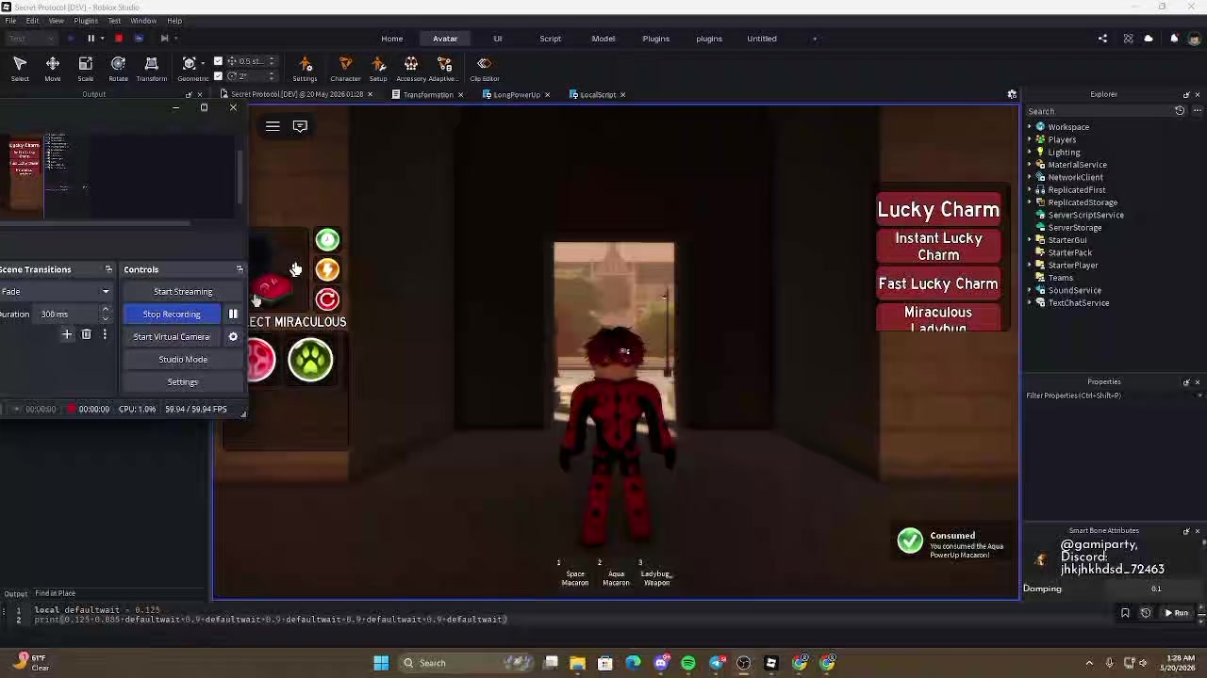Click Start Streaming in OBS Controls
Image resolution: width=1207 pixels, height=678 pixels.
(x=183, y=292)
